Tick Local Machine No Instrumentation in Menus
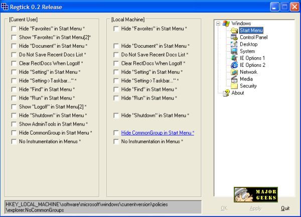Viewport: 301px width, 217px height. click(x=116, y=142)
